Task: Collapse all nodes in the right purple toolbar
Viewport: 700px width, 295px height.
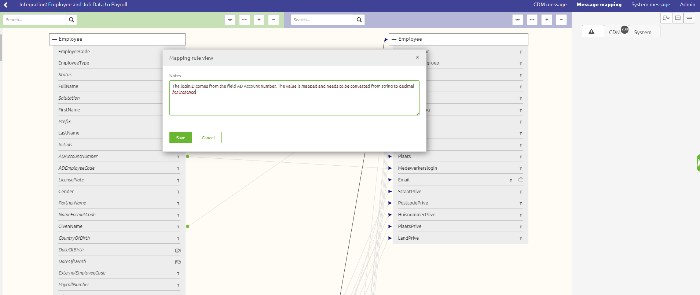Action: coord(518,20)
